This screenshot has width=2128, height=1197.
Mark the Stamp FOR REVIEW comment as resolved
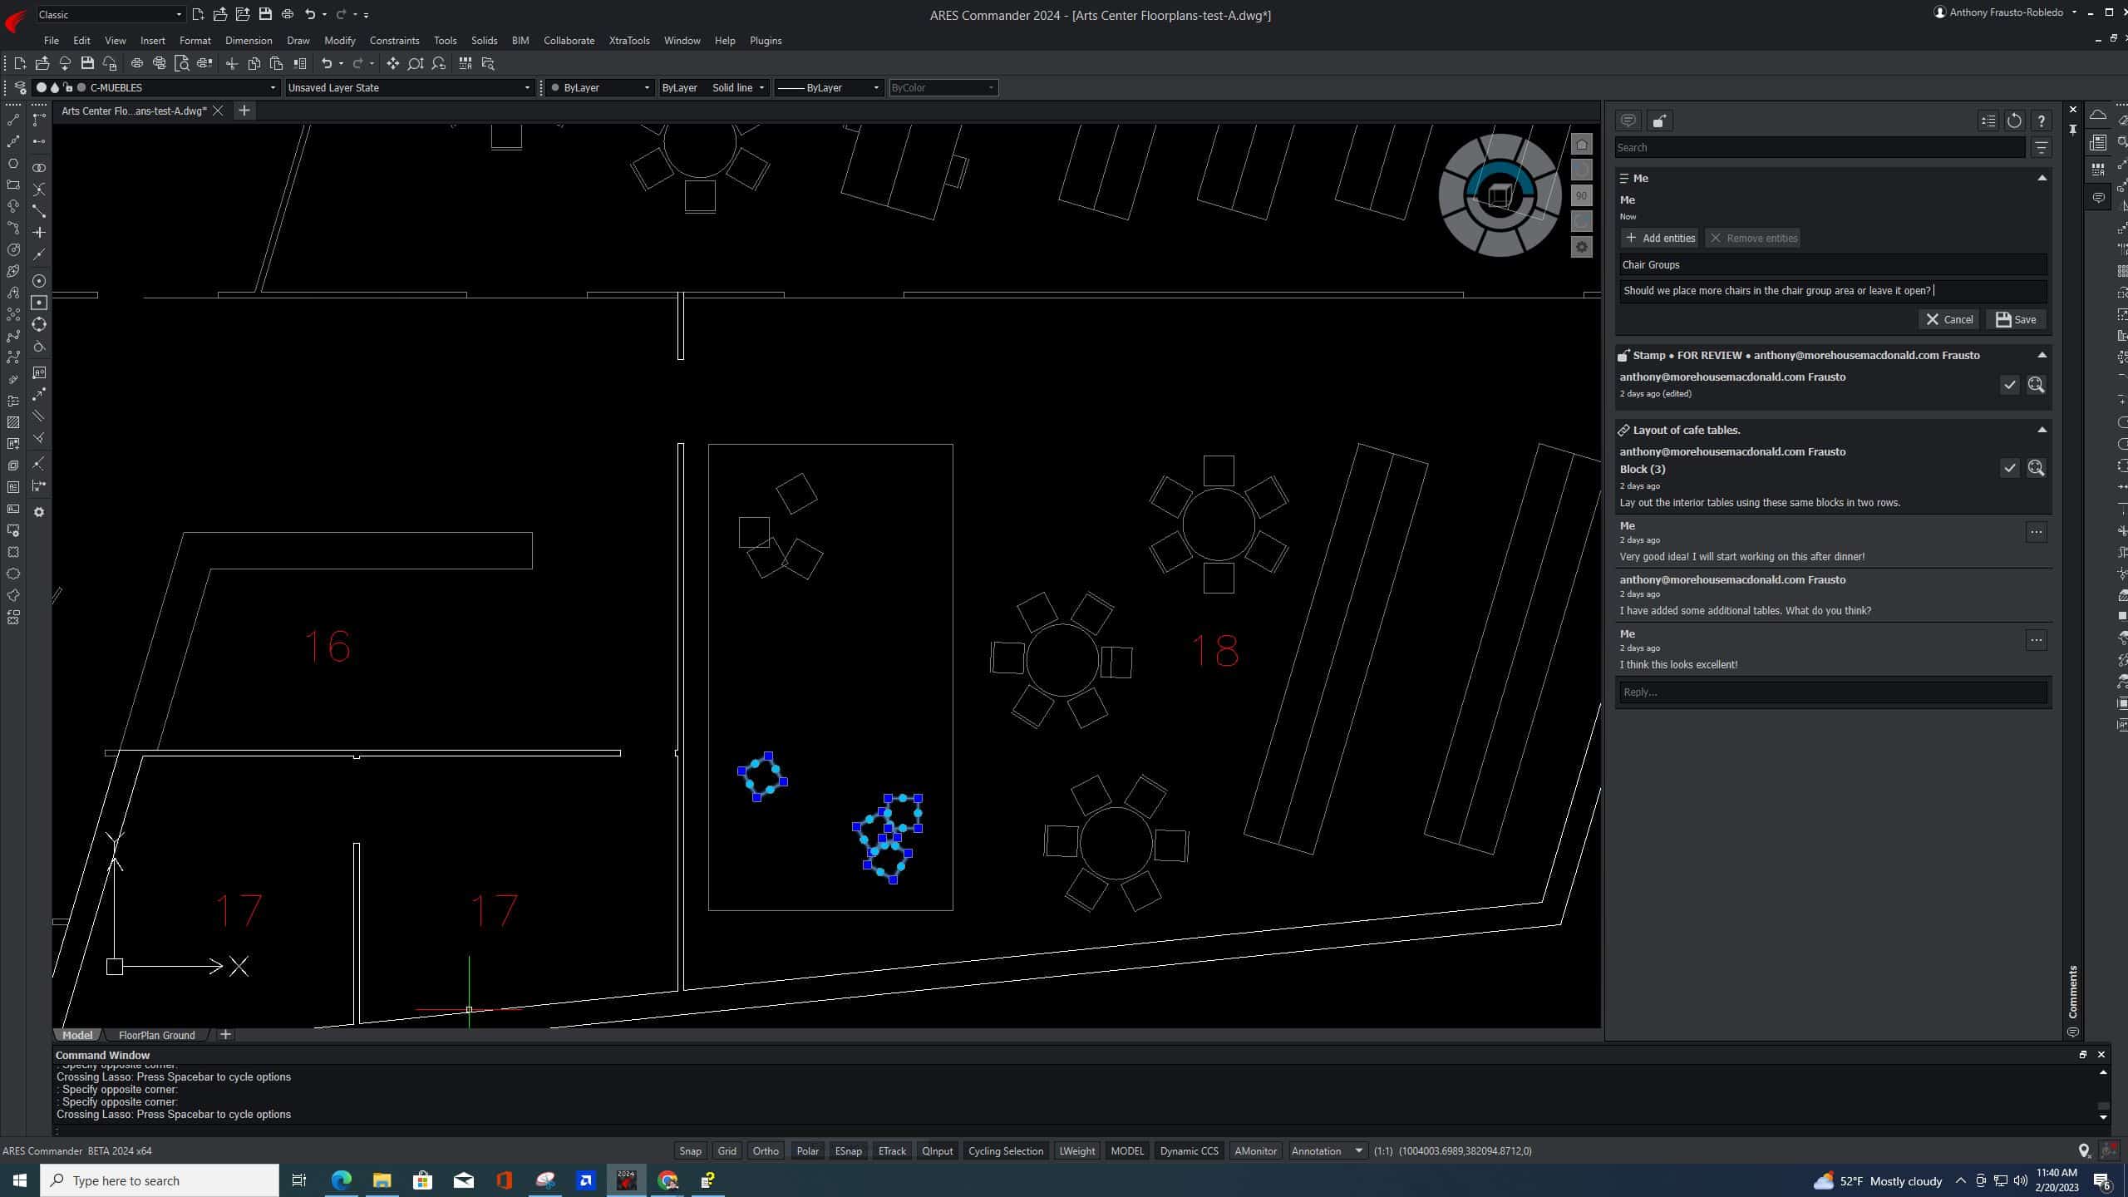(2009, 385)
